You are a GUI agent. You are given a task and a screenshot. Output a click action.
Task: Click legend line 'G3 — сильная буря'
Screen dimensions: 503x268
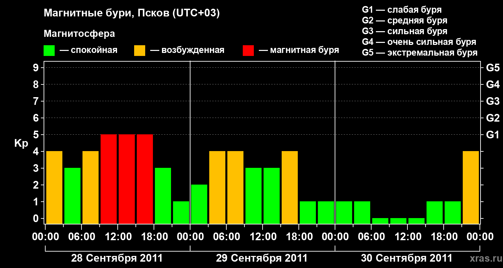[405, 31]
